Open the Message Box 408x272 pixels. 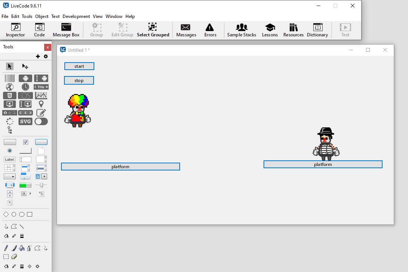[66, 30]
